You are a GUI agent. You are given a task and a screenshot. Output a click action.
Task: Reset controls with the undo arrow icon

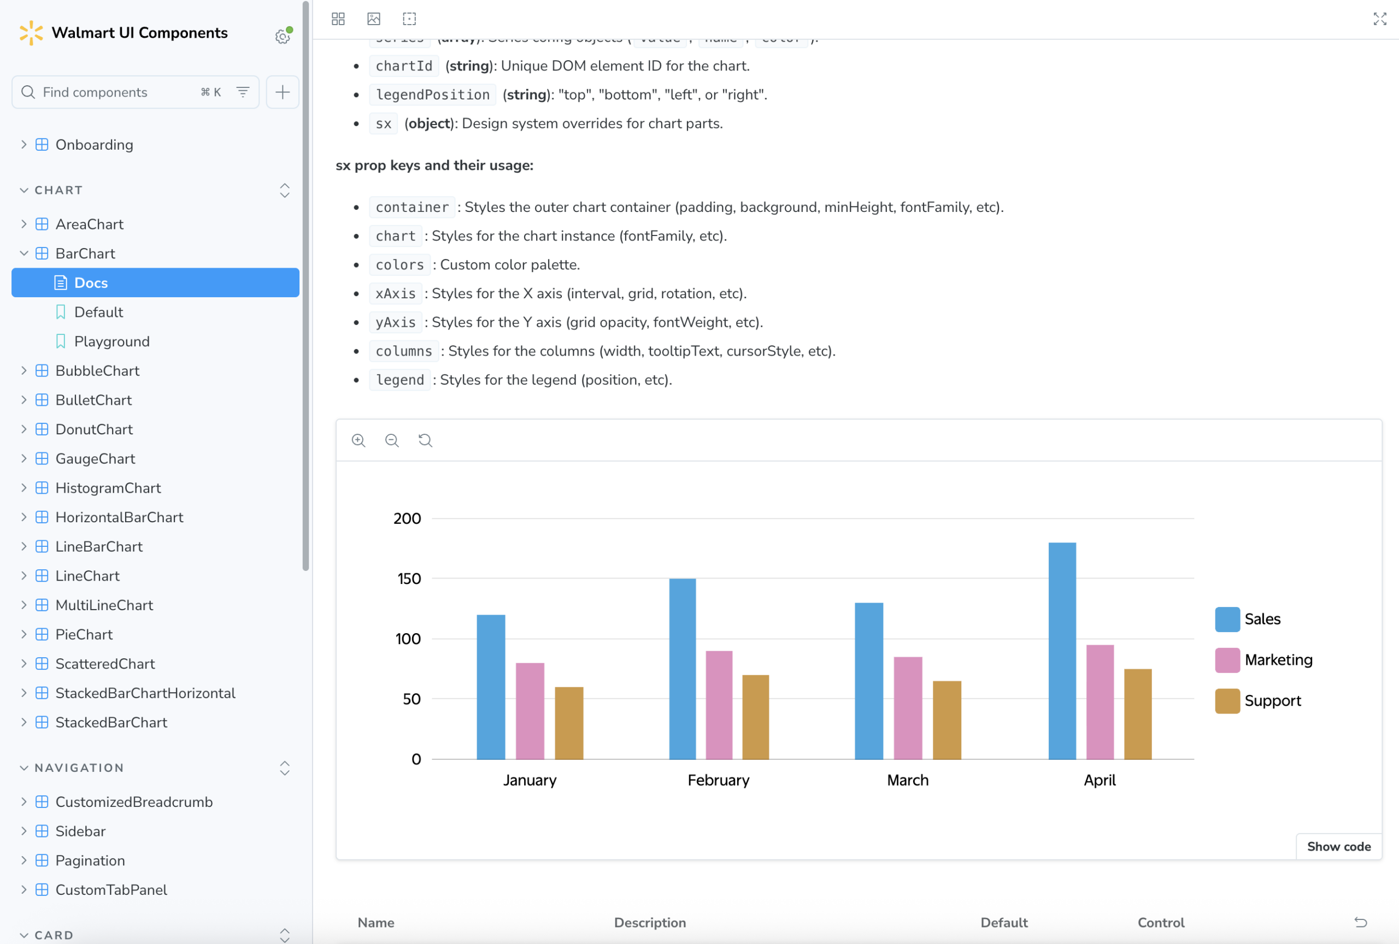(1361, 922)
